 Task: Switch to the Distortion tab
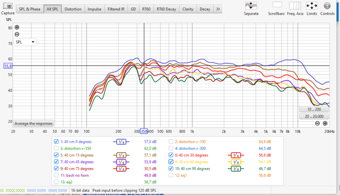[73, 9]
